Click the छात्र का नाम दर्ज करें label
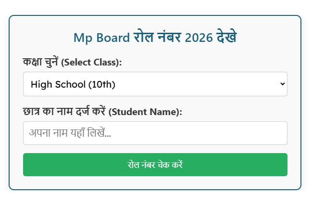The width and height of the screenshot is (312, 208). click(x=65, y=112)
